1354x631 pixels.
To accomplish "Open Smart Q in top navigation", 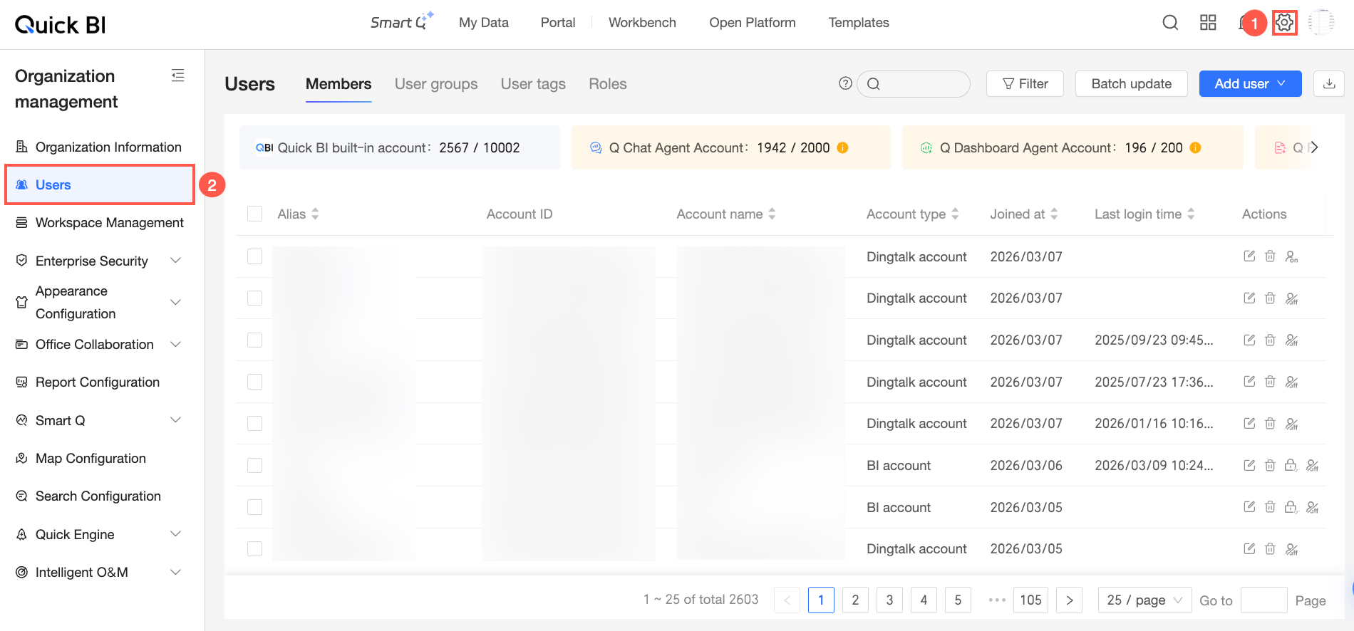I will pyautogui.click(x=402, y=22).
